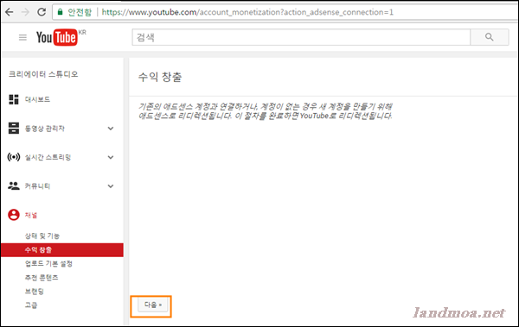519x327 pixels.
Task: Expand the 커뮤니티 chevron
Action: coord(111,186)
